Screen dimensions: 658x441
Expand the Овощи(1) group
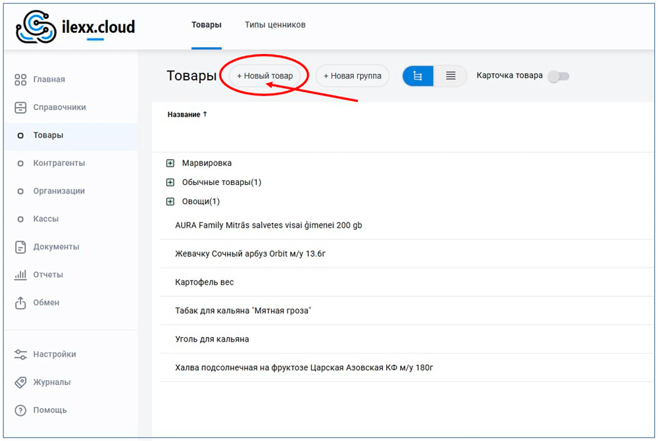(170, 201)
